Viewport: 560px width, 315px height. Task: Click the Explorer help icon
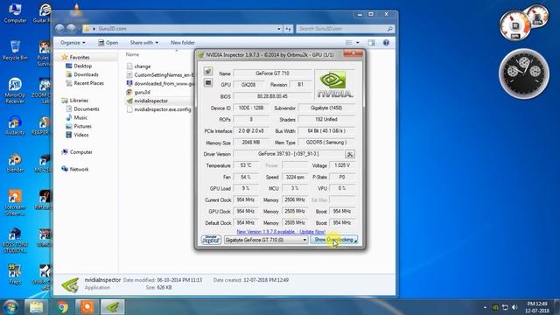click(x=386, y=43)
